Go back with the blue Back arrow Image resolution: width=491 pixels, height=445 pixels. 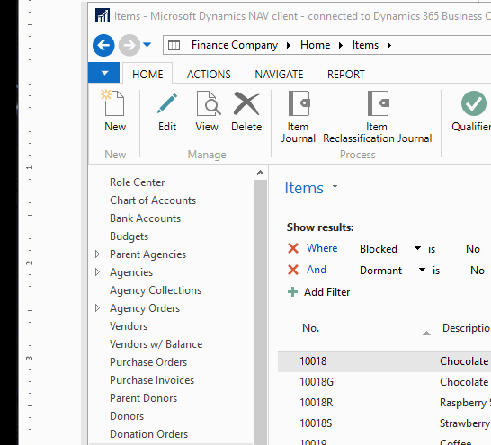pyautogui.click(x=103, y=45)
